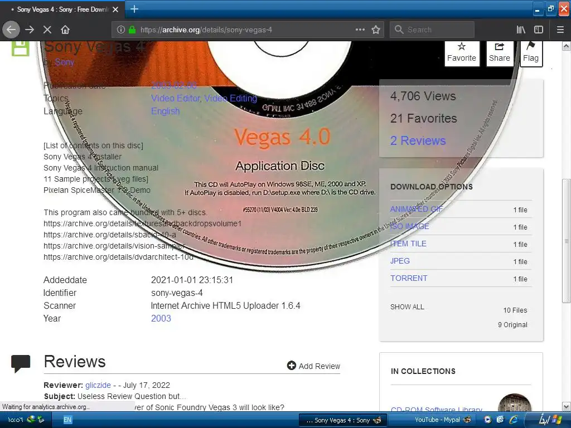This screenshot has height=428, width=571.
Task: Open reviewer gliczide's profile
Action: pos(98,385)
